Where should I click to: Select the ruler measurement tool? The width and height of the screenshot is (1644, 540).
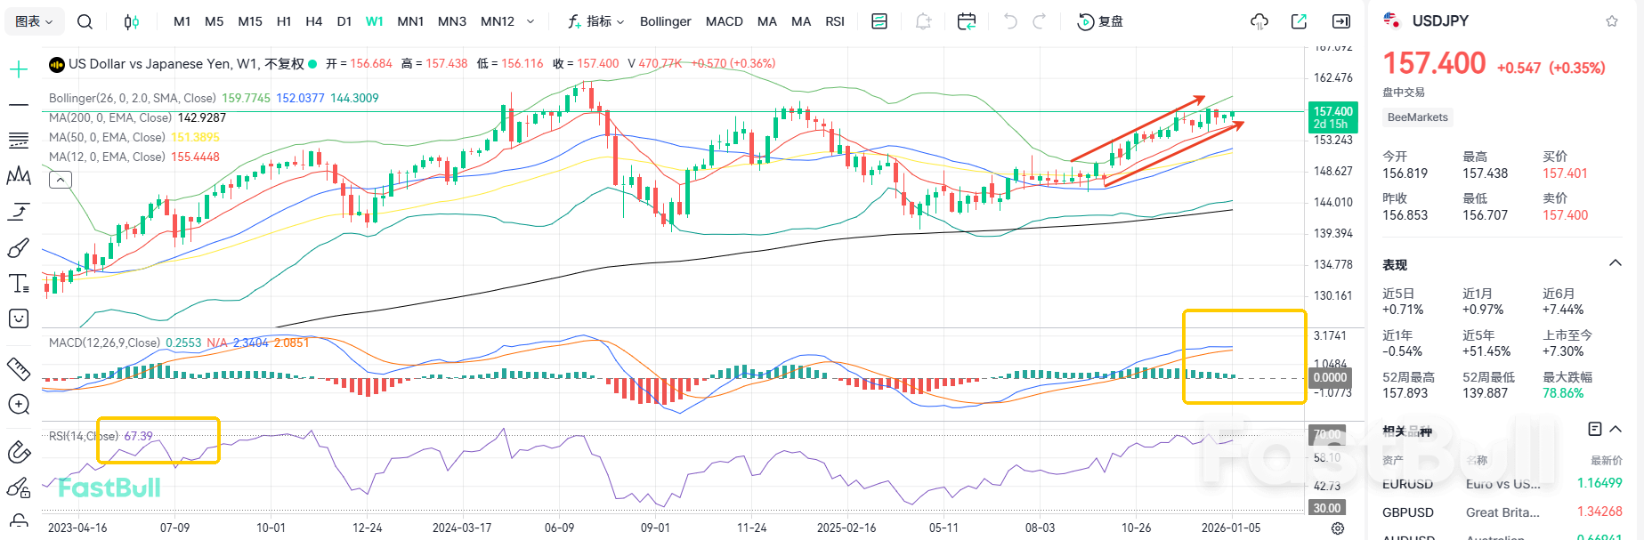click(x=19, y=368)
